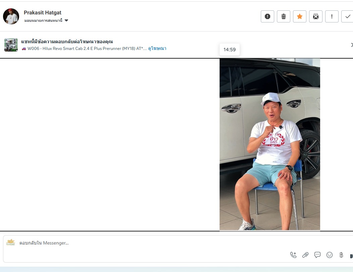Open the ดูโฆษณา ad link

point(157,48)
